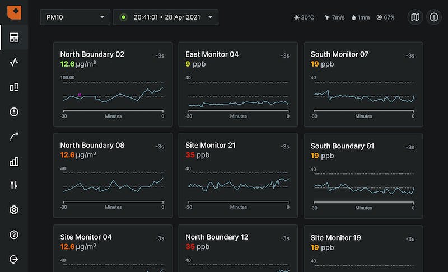
Task: Open the Site Monitor 19 card title
Action: [x=335, y=238]
